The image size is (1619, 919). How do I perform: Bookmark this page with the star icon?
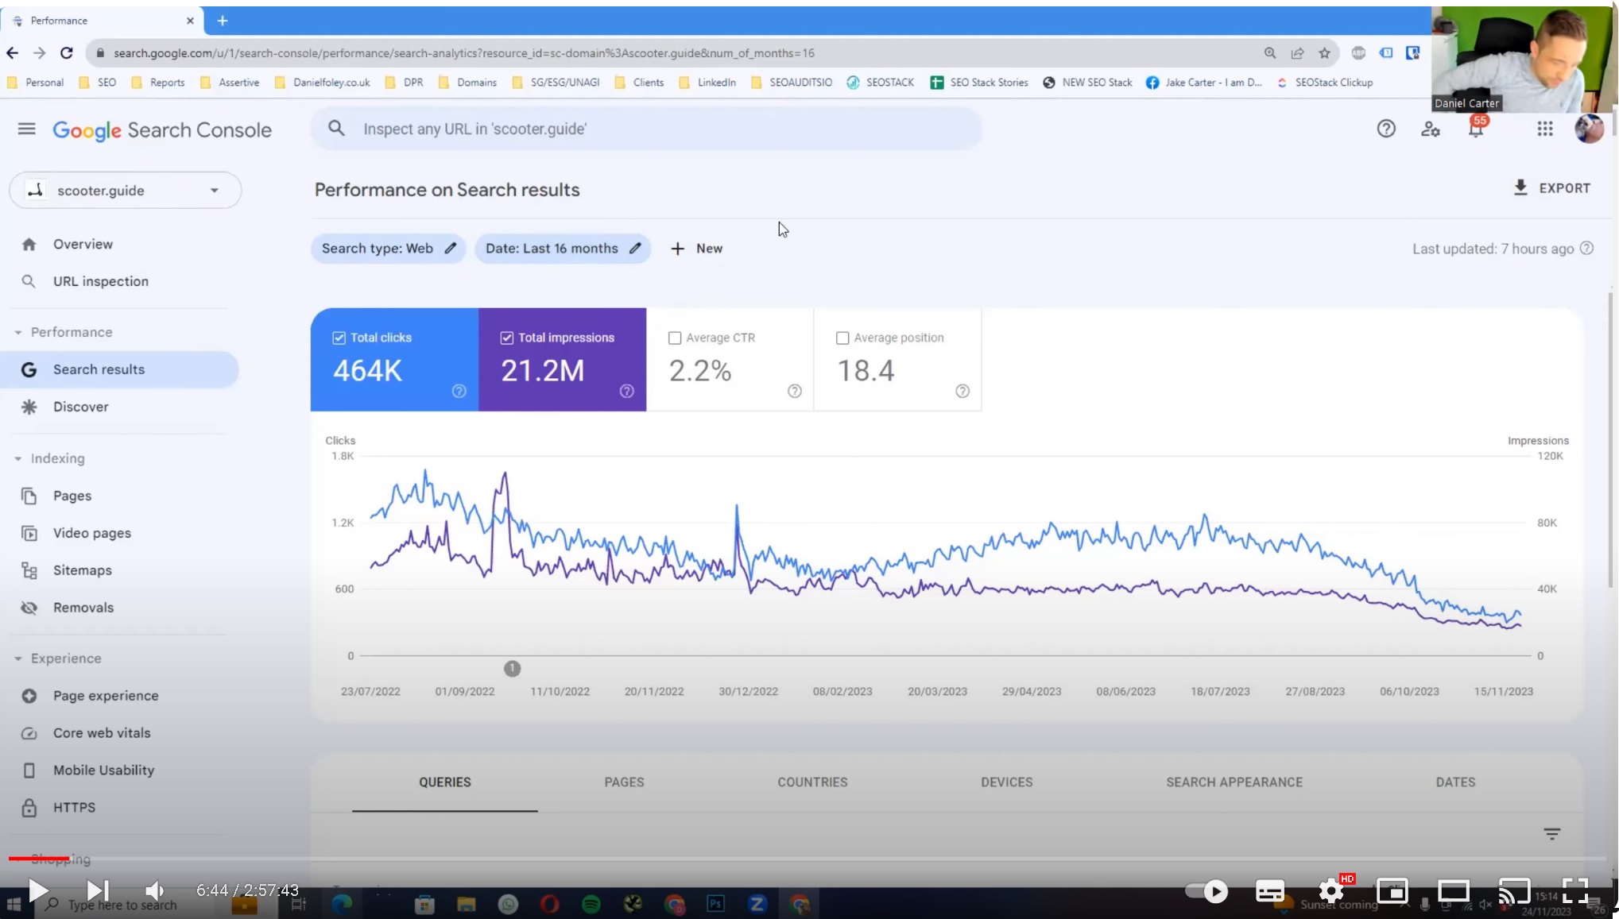coord(1324,53)
